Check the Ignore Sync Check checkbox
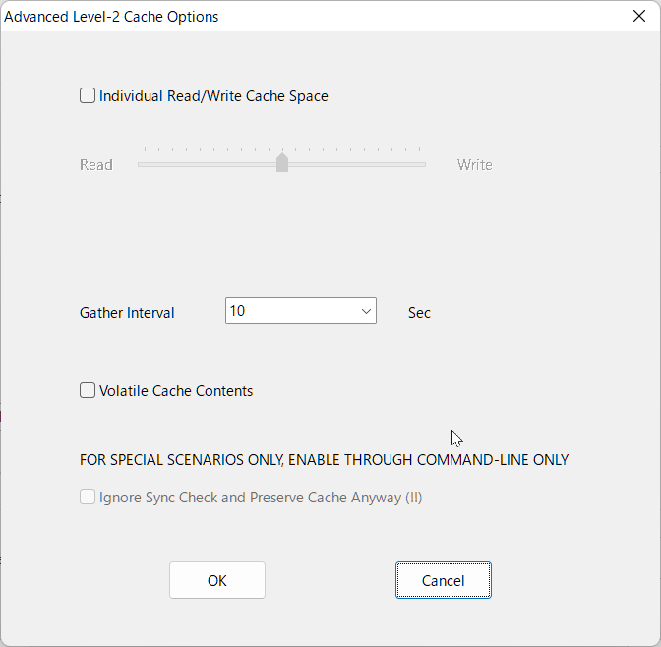Screen dimensions: 661x647 (88, 497)
